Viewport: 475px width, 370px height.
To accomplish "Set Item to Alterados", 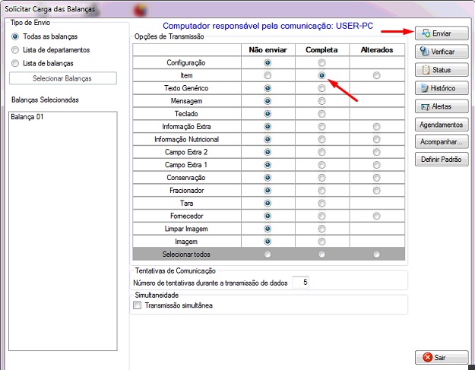I will pyautogui.click(x=376, y=75).
